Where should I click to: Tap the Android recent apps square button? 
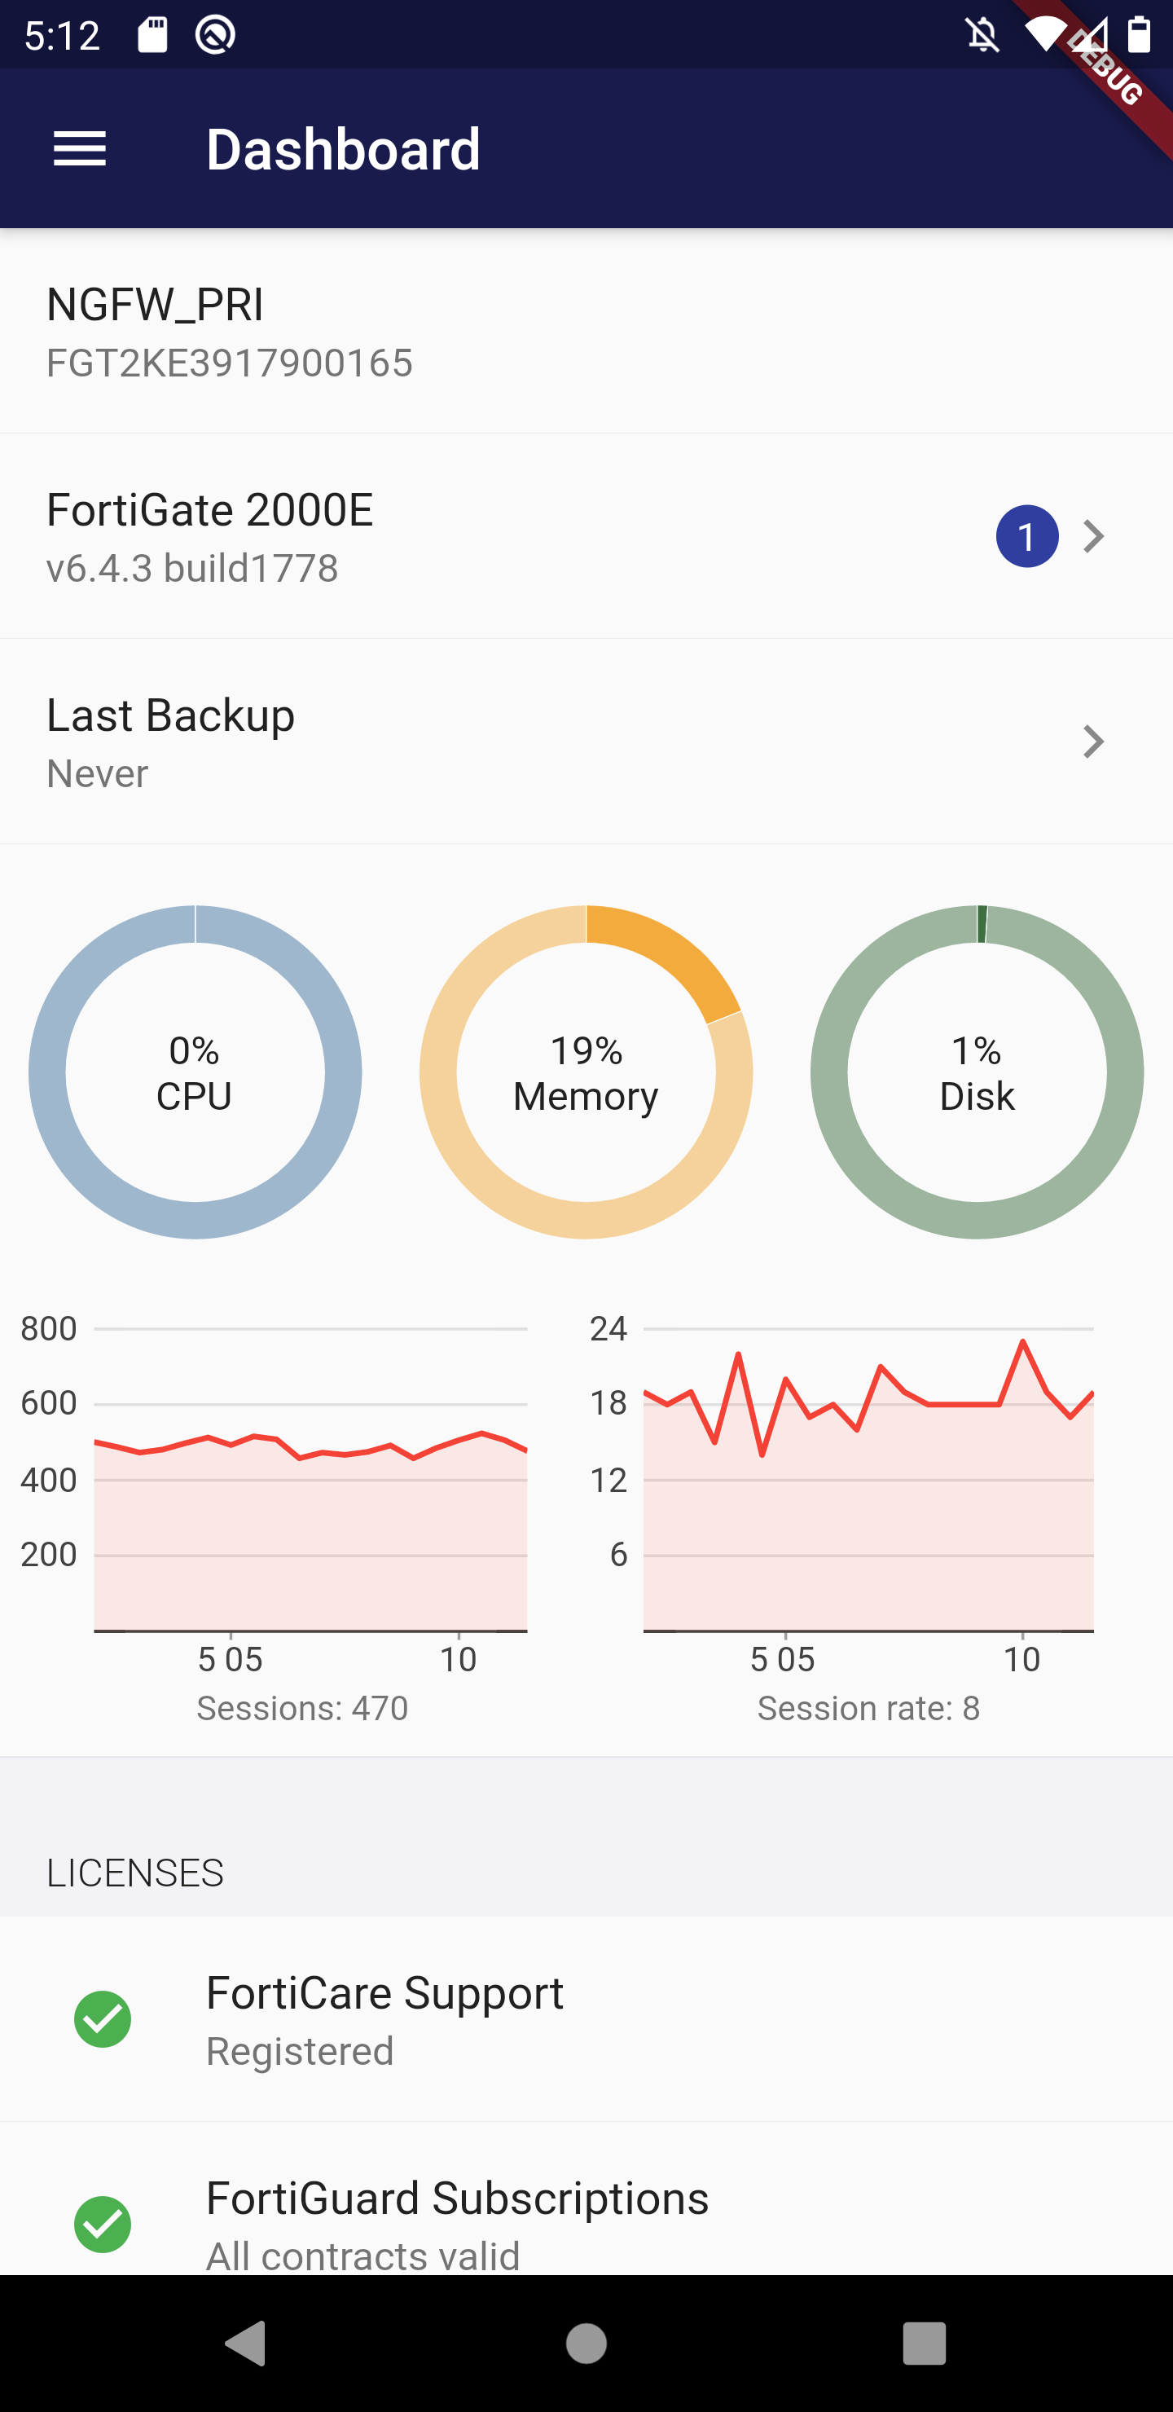924,2344
